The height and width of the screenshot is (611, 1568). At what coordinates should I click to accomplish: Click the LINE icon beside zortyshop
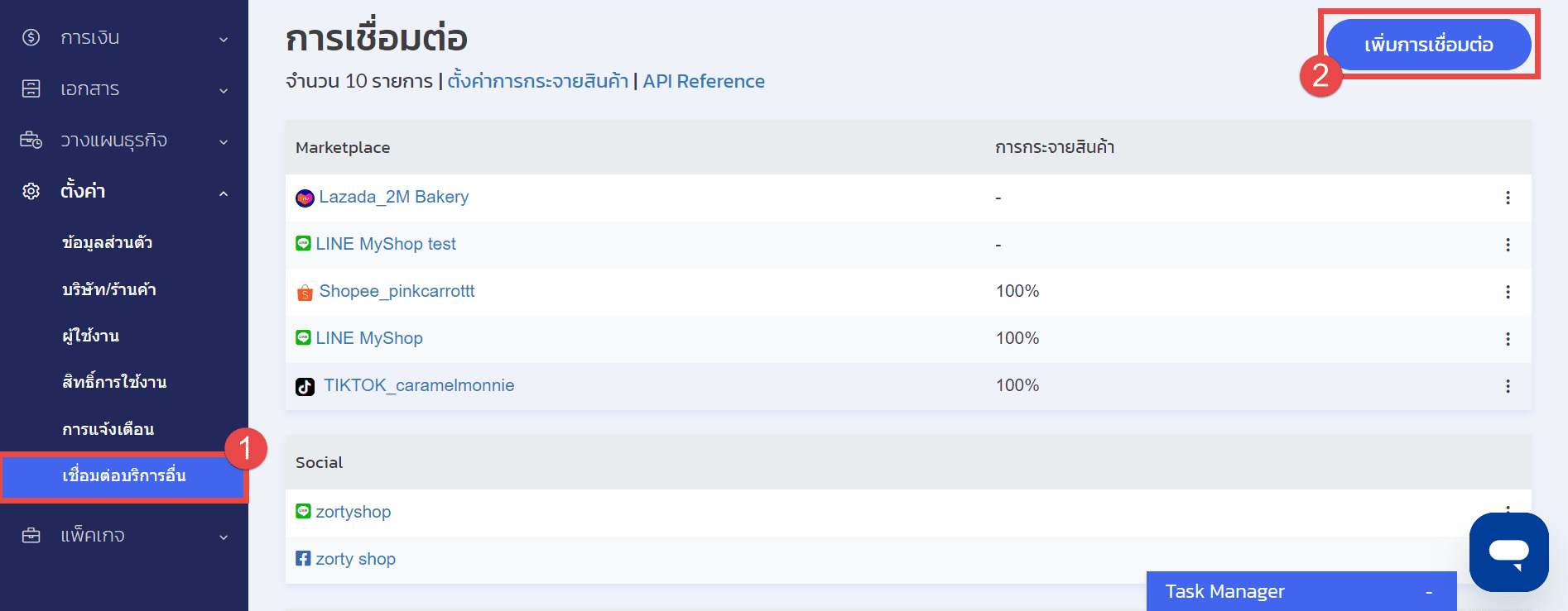(303, 512)
